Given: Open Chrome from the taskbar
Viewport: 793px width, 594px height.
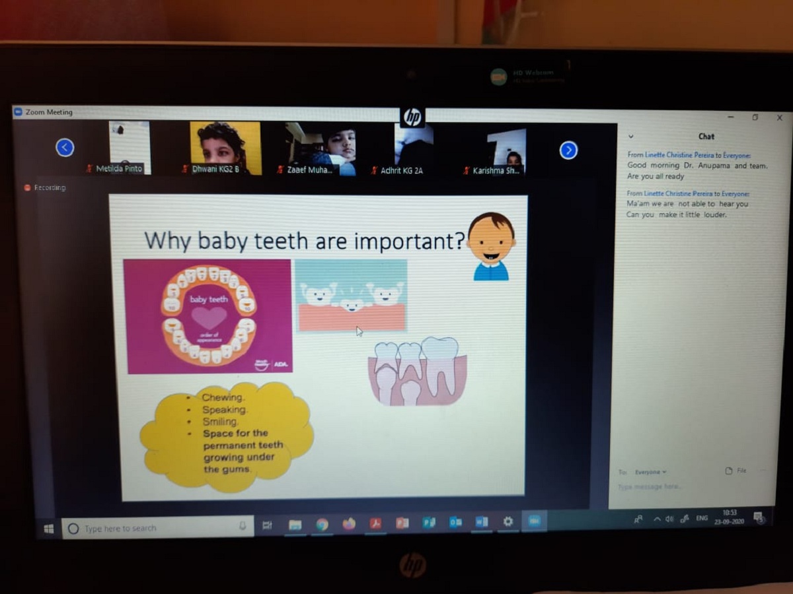Looking at the screenshot, I should pyautogui.click(x=322, y=525).
